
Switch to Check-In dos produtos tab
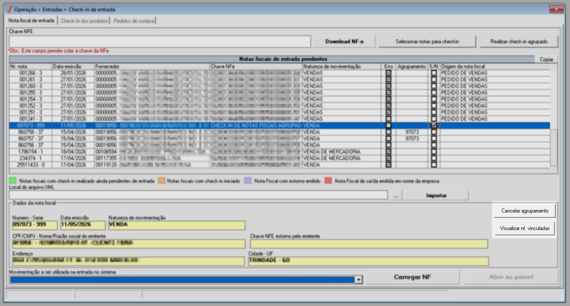84,21
